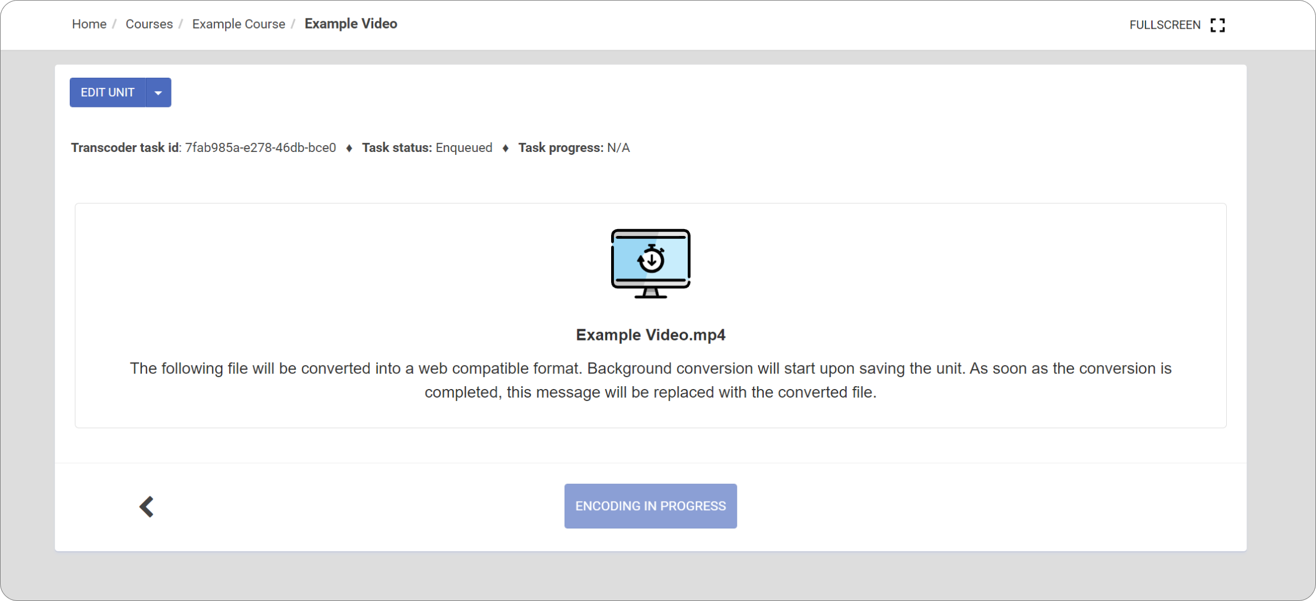Expand the EDIT UNIT dropdown arrow

158,93
